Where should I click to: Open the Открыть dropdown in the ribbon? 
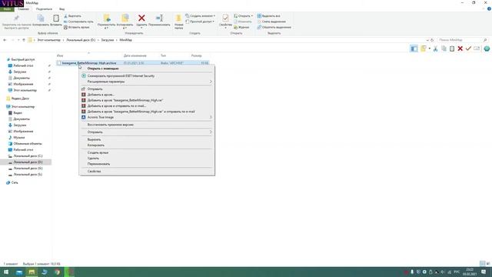pyautogui.click(x=243, y=16)
